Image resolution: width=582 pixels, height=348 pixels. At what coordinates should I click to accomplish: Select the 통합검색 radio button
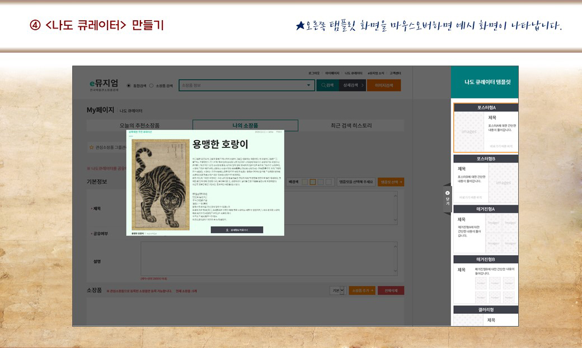click(129, 86)
